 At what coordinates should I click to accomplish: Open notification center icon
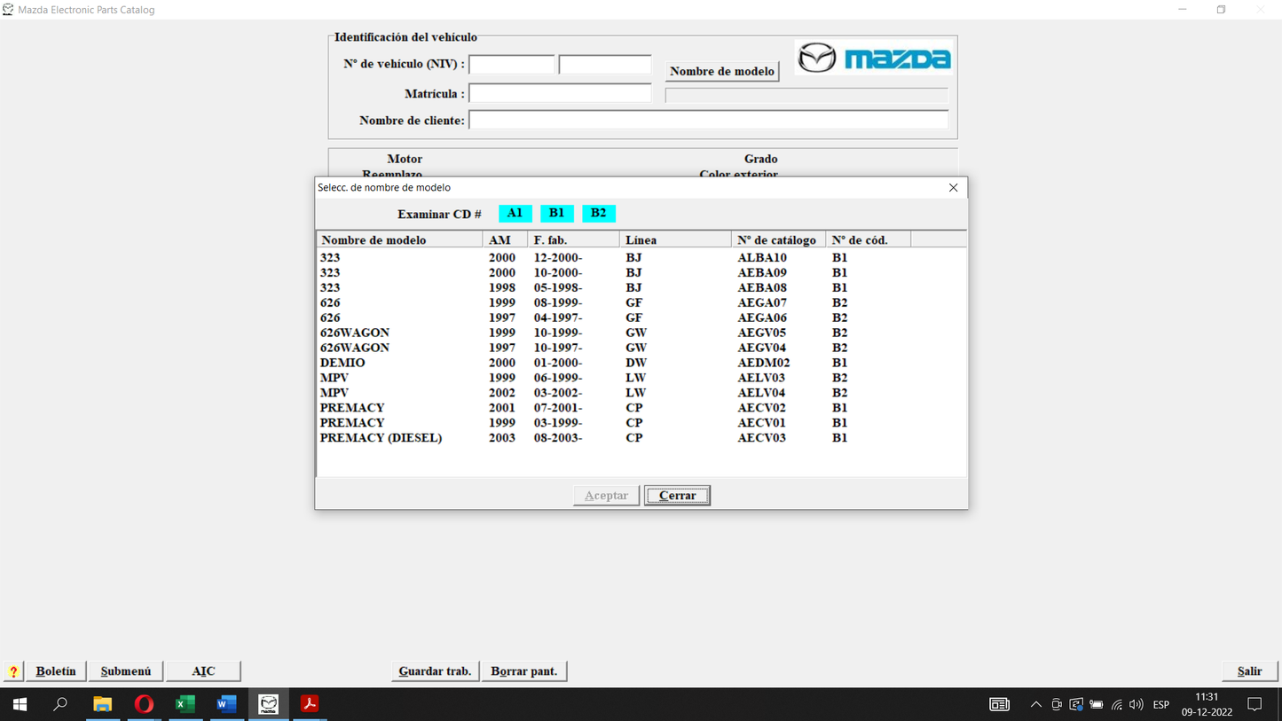[1254, 704]
